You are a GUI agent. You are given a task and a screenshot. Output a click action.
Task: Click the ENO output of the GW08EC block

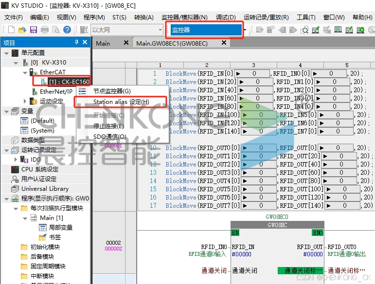point(318,233)
